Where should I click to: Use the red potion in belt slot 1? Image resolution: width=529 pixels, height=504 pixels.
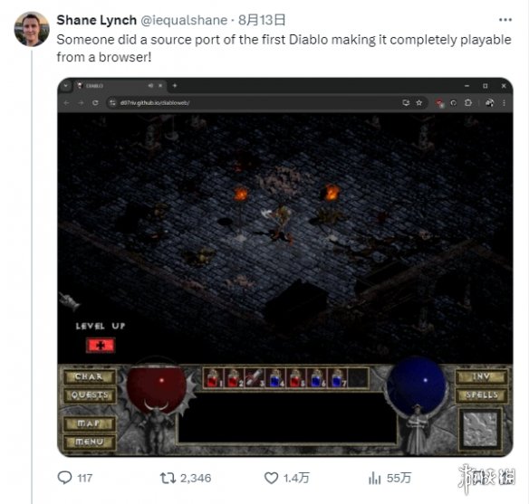[213, 377]
